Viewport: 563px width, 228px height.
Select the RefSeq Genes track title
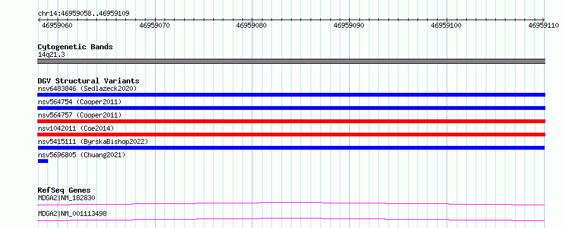(x=65, y=190)
